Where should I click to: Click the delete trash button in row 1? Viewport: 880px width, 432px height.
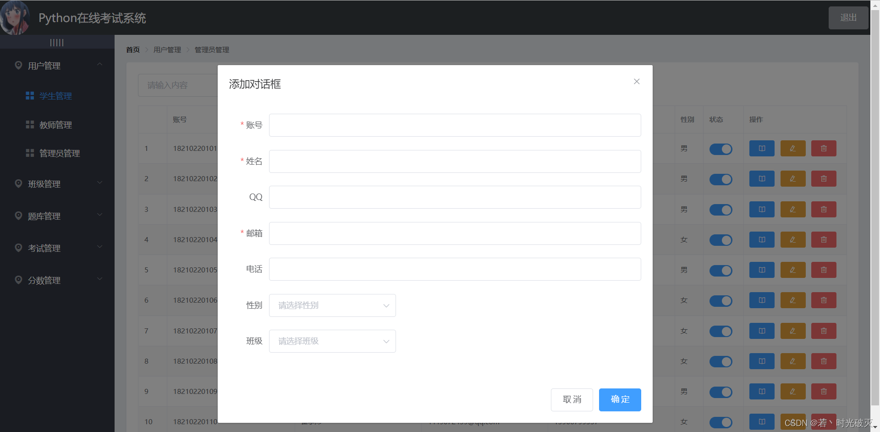824,149
